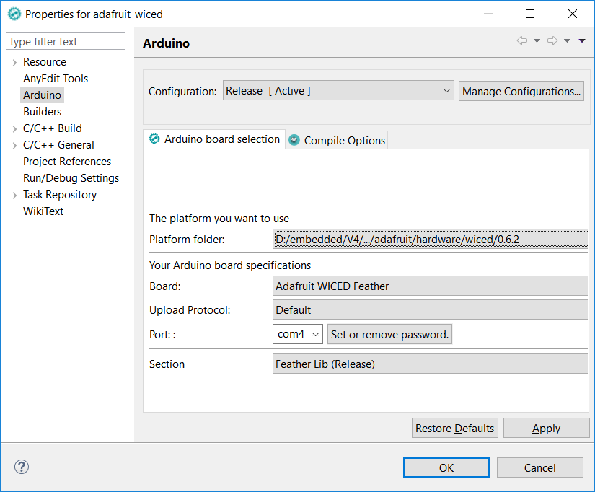Click the Platform folder path field
This screenshot has height=492, width=595.
tap(429, 238)
